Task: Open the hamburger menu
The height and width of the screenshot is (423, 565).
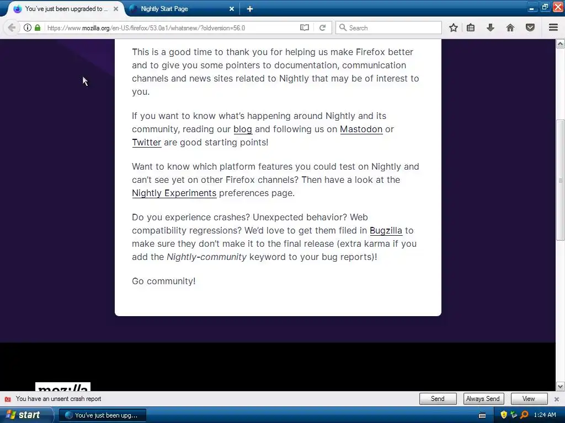Action: (553, 28)
